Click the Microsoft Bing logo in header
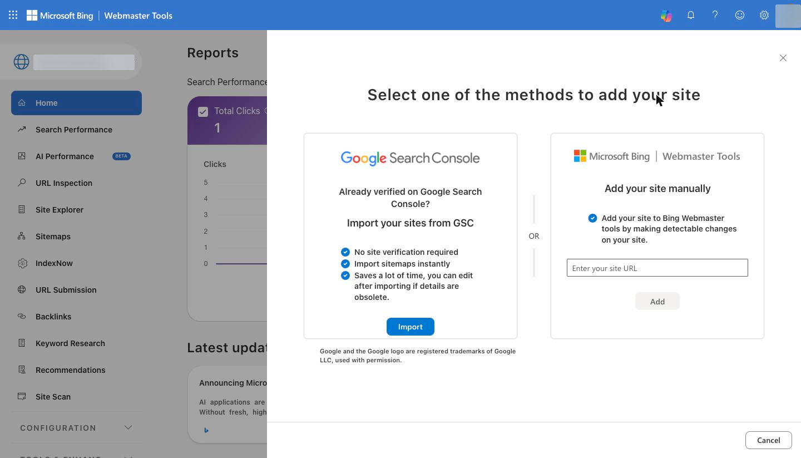The height and width of the screenshot is (458, 801). [x=60, y=16]
